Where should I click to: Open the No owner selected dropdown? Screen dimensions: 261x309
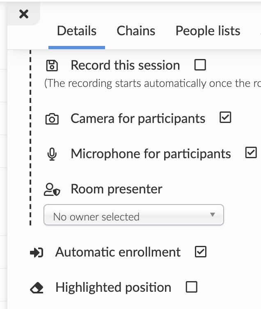click(133, 215)
